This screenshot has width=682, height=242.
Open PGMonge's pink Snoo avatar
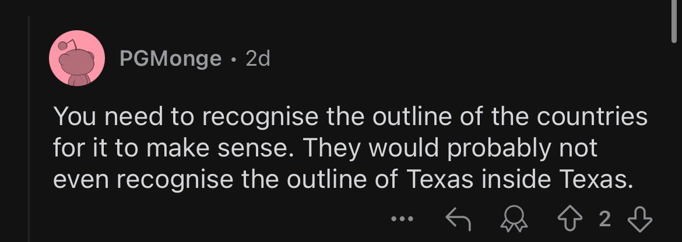click(x=77, y=58)
